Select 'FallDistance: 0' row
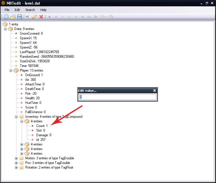 [x=35, y=112]
